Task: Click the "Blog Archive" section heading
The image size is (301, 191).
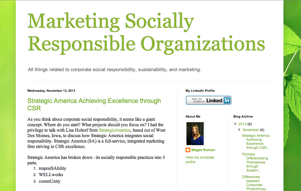Action: tap(243, 116)
